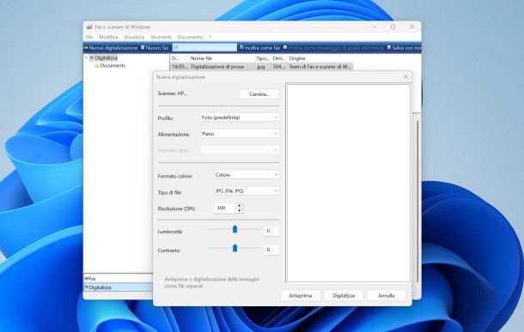The image size is (524, 332).
Task: Click the highlighted toolbar button after Nuovo fax
Action: [x=204, y=48]
